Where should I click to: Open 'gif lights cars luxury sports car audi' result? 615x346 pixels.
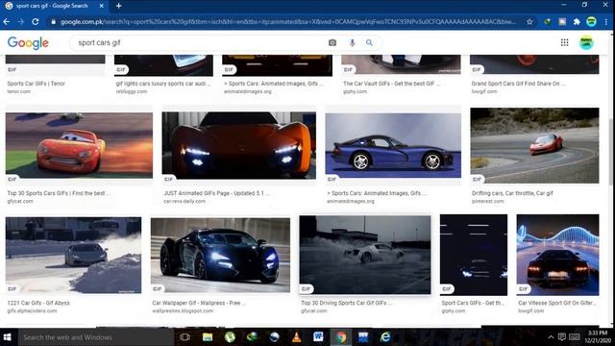163,84
